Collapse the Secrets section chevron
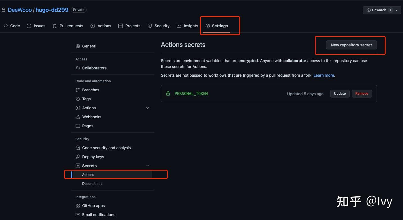403x220 pixels. (148, 166)
